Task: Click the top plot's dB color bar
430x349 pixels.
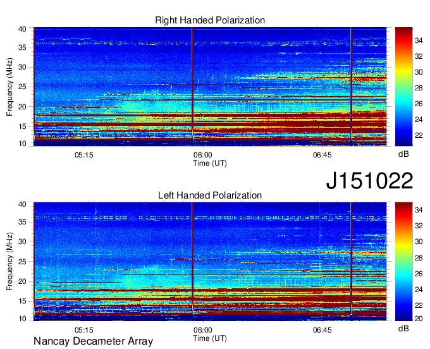Action: [x=403, y=87]
